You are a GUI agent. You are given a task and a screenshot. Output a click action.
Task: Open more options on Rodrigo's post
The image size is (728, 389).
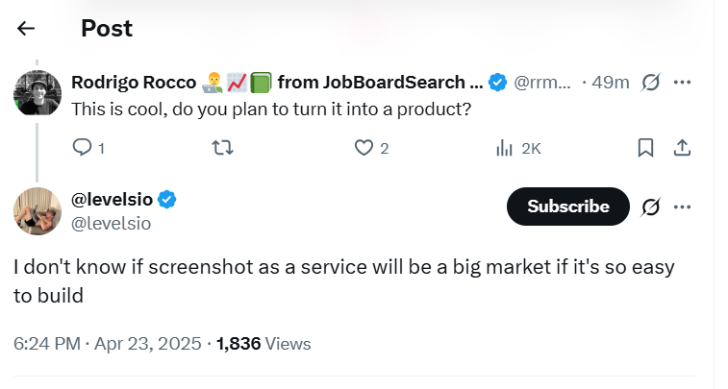click(682, 83)
